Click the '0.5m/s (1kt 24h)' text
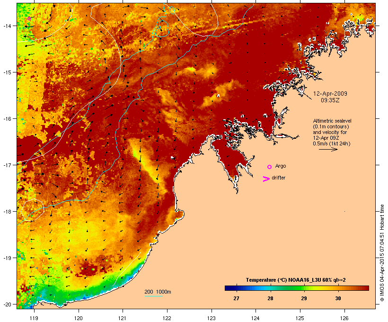Viewport: 388px width, 322px height. tap(332, 143)
